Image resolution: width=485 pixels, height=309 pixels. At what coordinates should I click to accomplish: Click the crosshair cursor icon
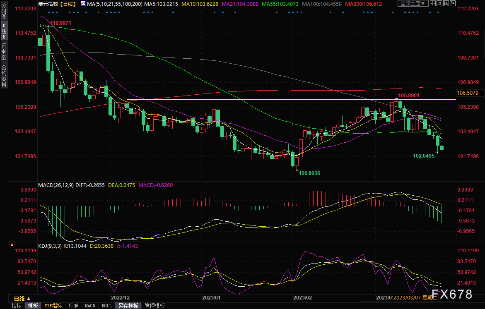pyautogui.click(x=433, y=4)
